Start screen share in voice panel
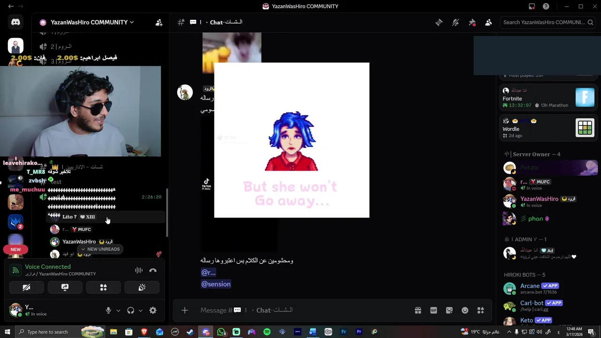Viewport: 601px width, 338px height. (65, 287)
